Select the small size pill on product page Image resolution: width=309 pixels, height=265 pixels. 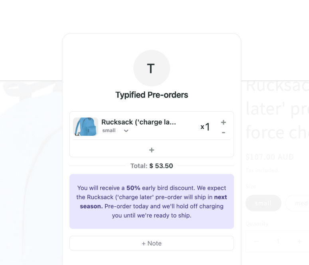[x=263, y=203]
